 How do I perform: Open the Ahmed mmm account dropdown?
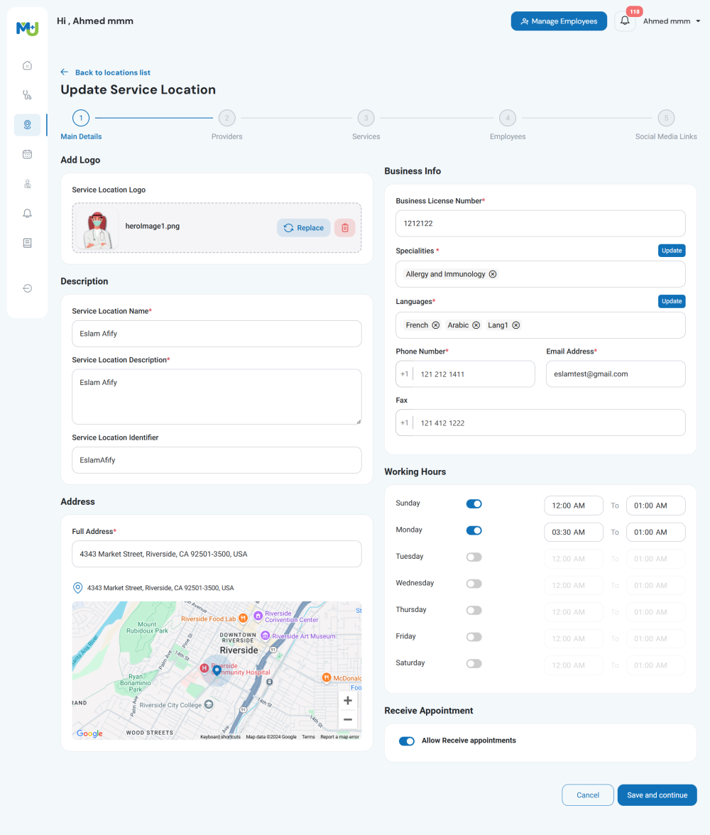pos(671,21)
